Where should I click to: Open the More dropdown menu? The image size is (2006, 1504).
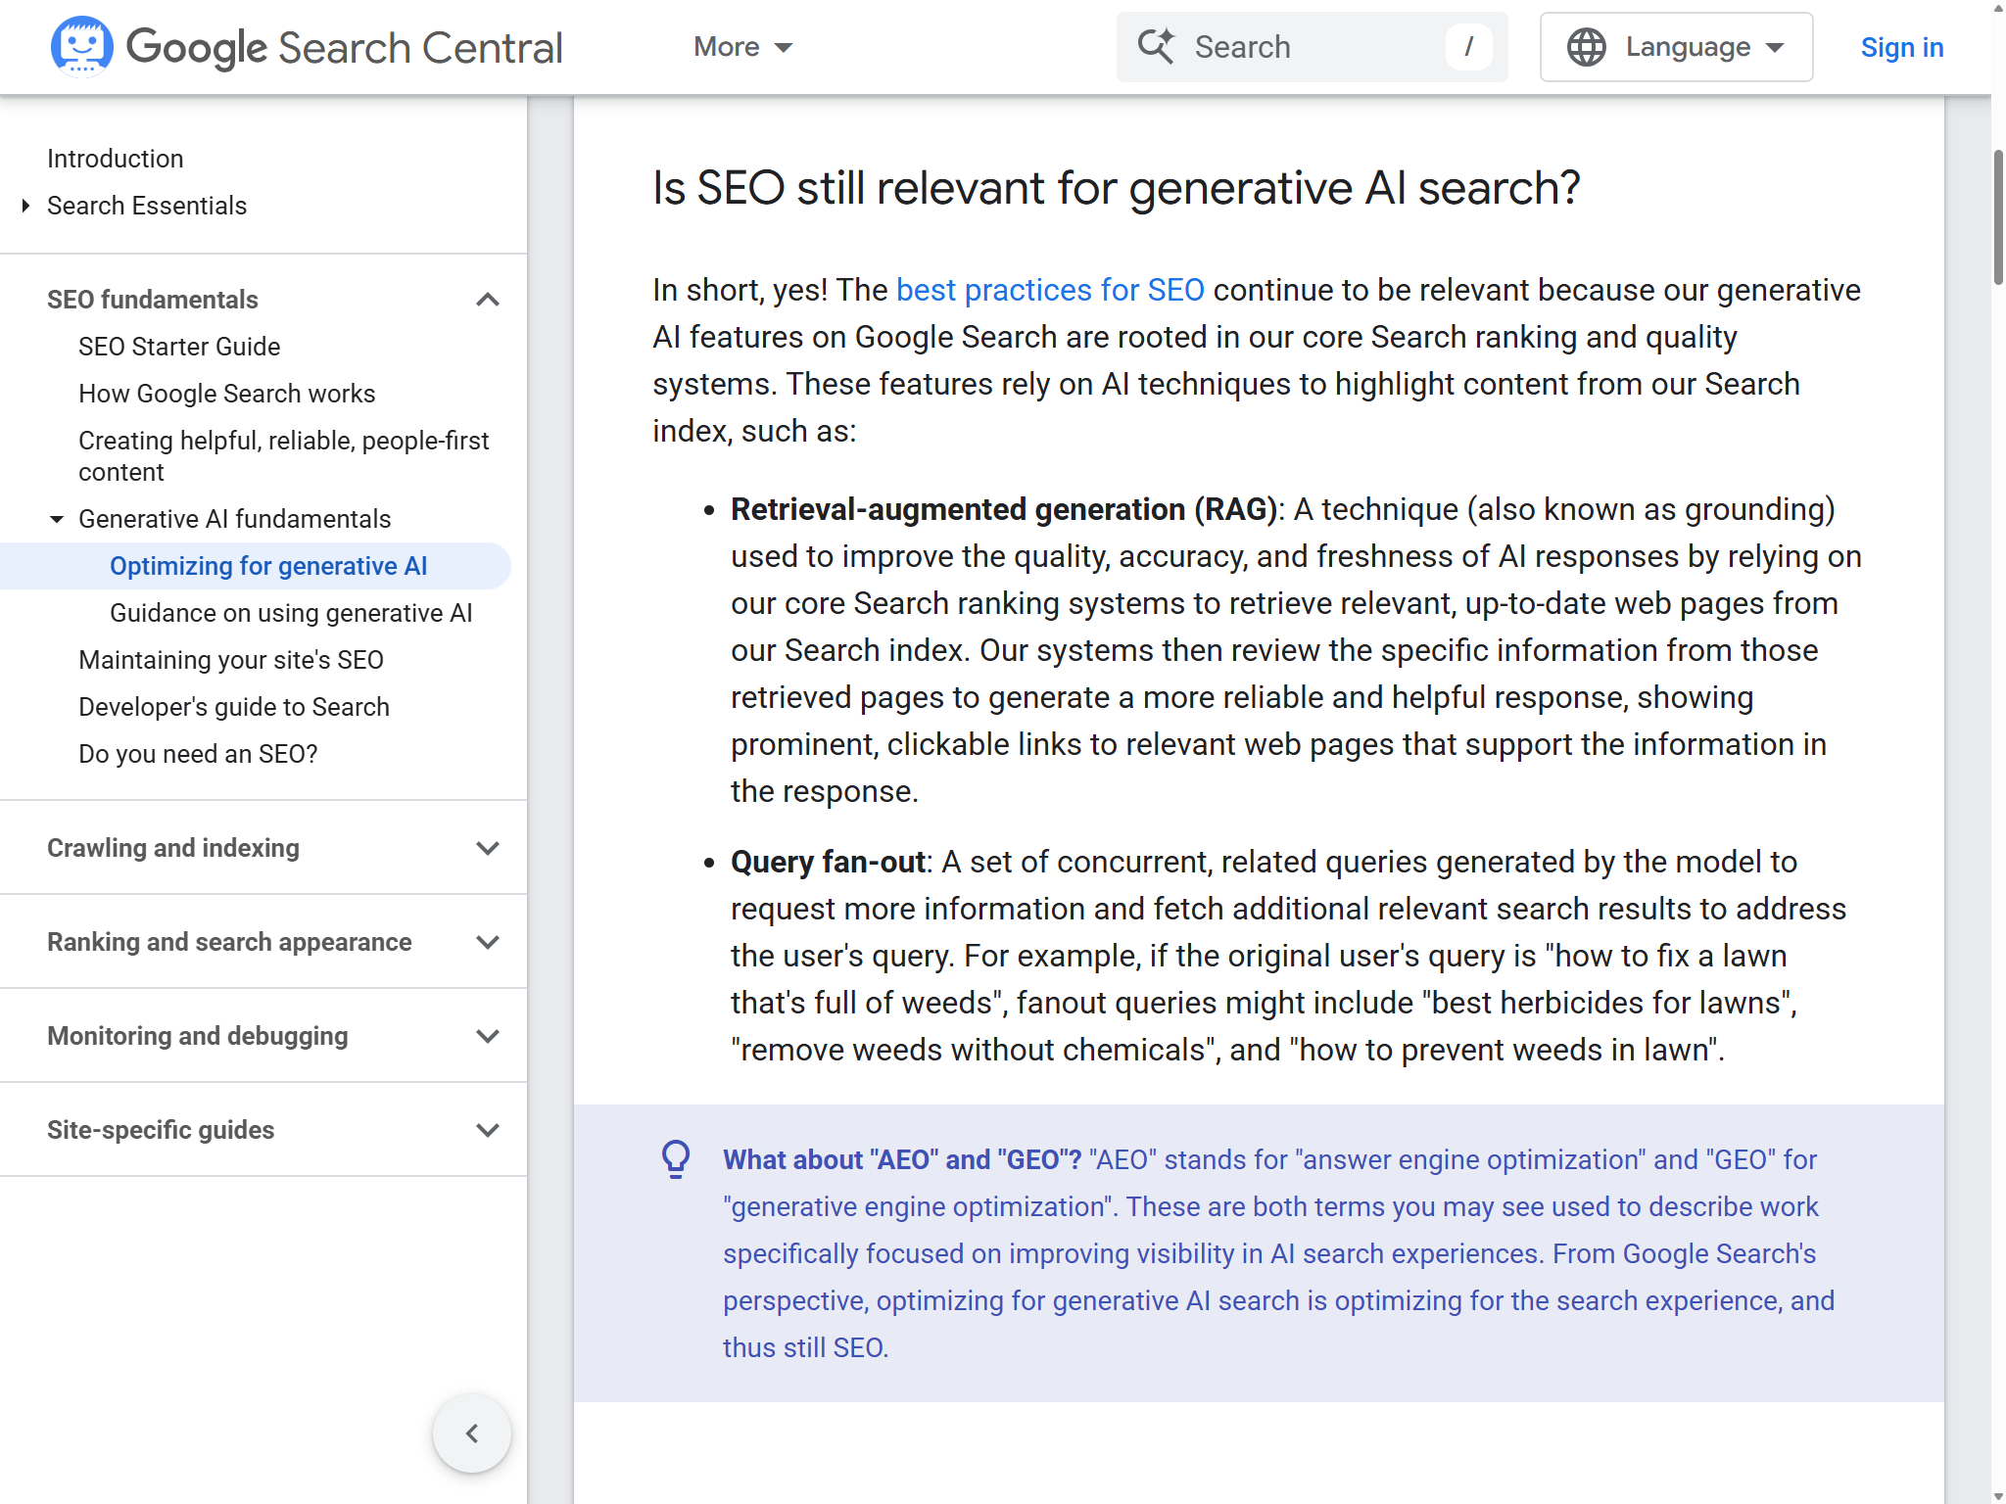pyautogui.click(x=743, y=47)
